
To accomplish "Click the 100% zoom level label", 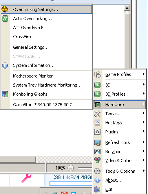I will click(60, 168).
